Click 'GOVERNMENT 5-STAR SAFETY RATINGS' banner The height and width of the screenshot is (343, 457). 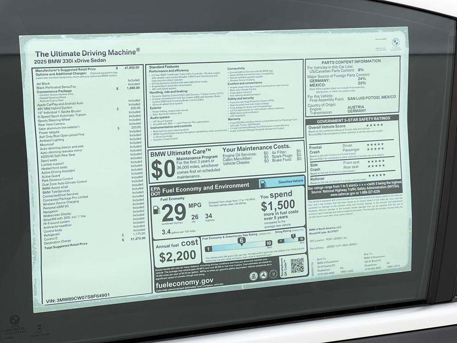pos(353,119)
